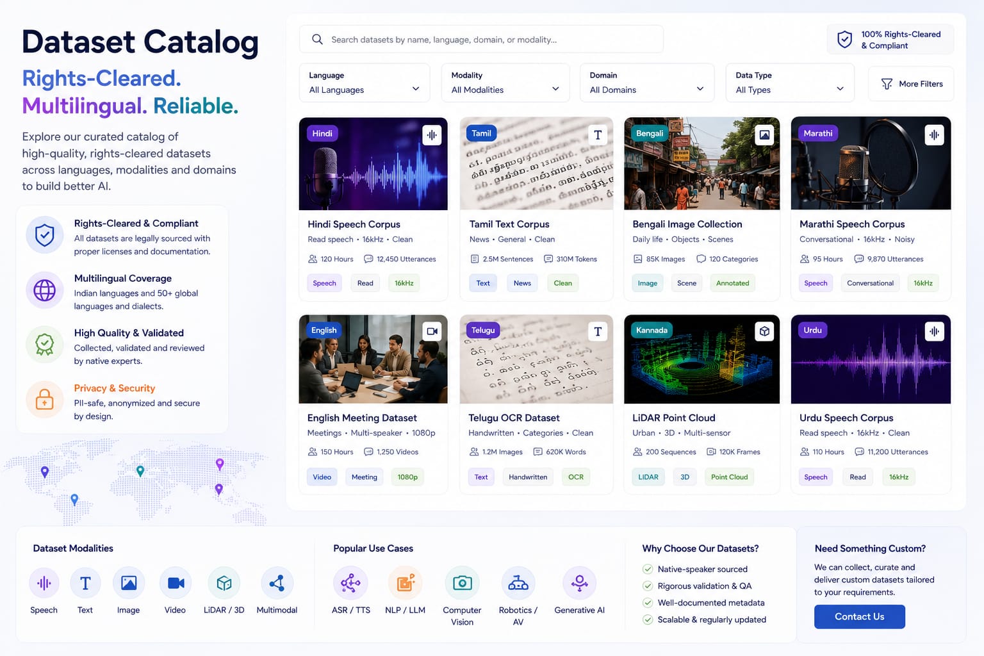Screen dimensions: 984x656
Task: Open the Tamil Text Corpus thumbnail
Action: (536, 163)
